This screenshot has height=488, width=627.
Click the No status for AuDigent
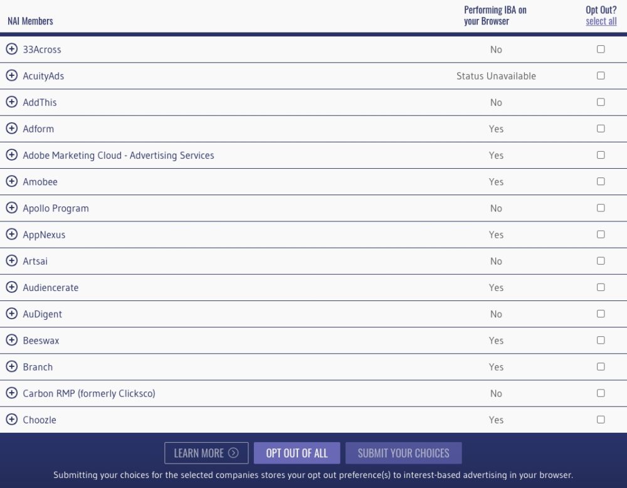coord(496,314)
